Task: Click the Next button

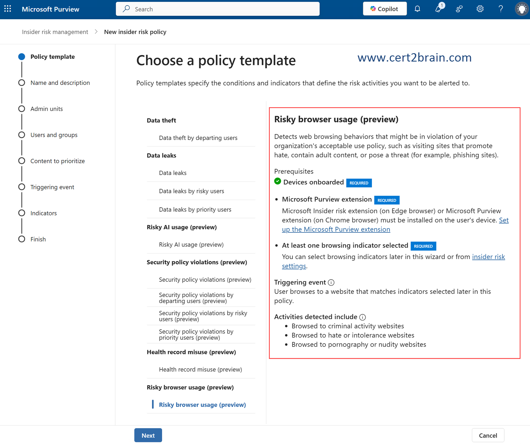Action: [x=148, y=435]
